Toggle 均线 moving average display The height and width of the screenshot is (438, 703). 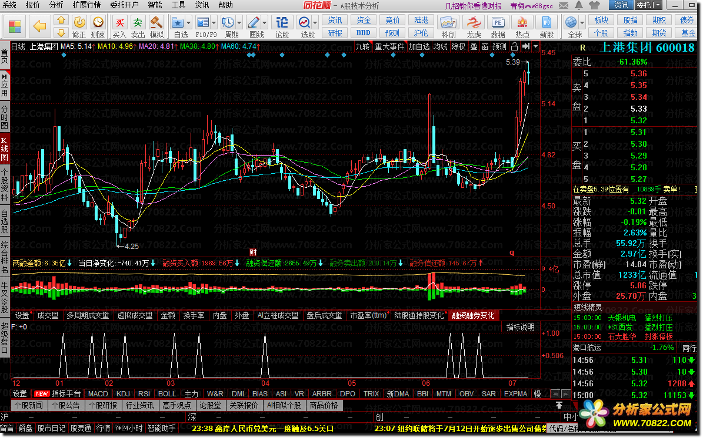[440, 47]
